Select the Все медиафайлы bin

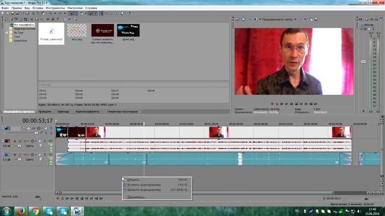tap(24, 25)
